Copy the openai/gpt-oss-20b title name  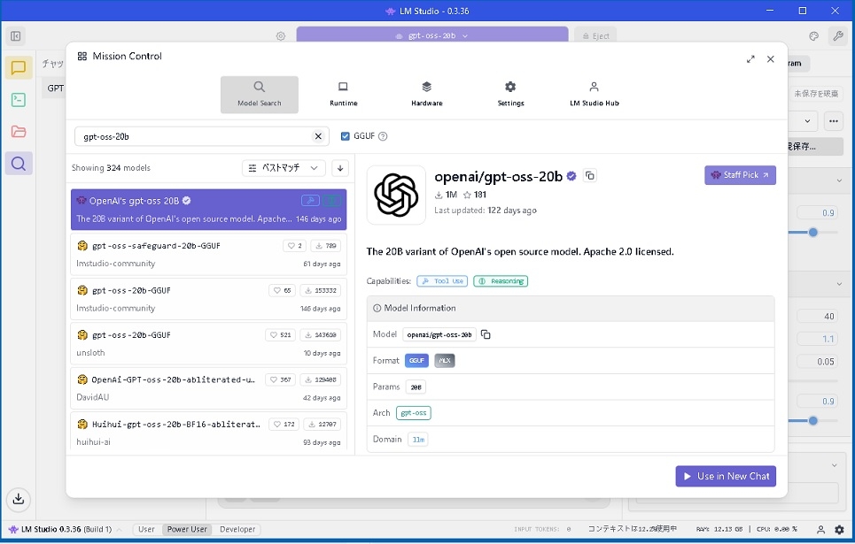coord(590,176)
